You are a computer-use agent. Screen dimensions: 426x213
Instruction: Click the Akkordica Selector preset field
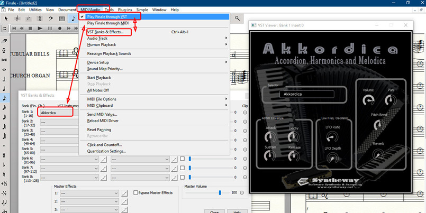tap(306, 94)
